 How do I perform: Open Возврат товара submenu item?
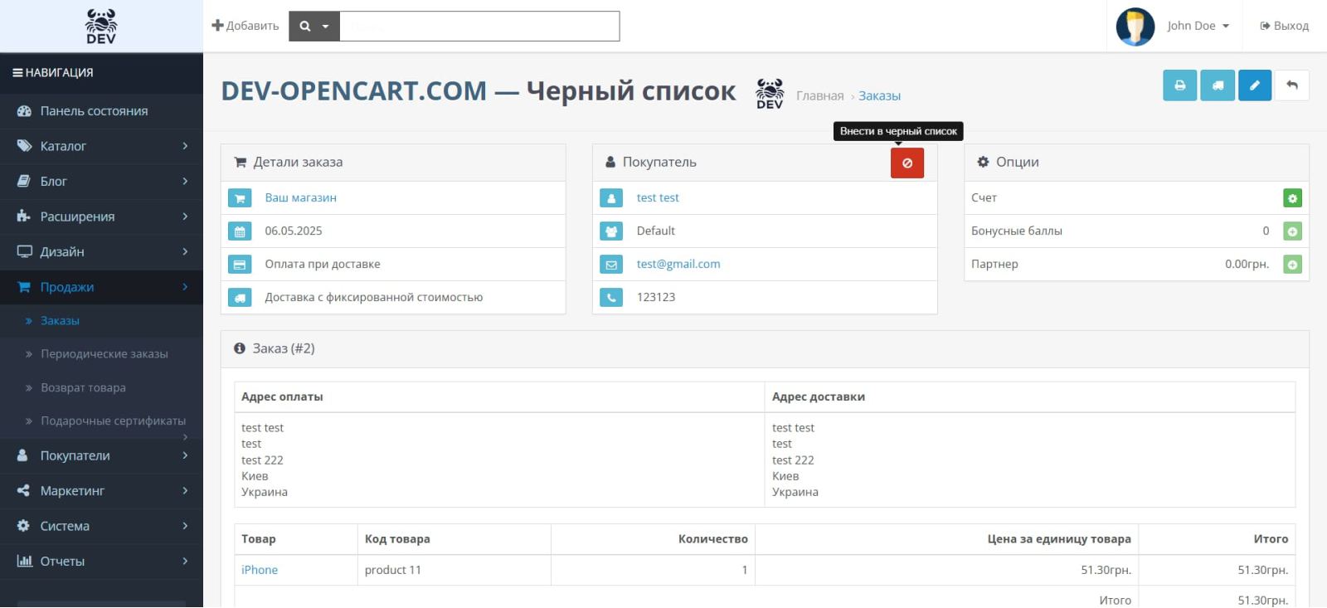[101, 388]
